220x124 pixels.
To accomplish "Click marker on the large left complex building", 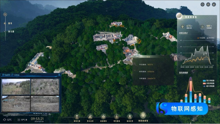I will coord(101,38).
